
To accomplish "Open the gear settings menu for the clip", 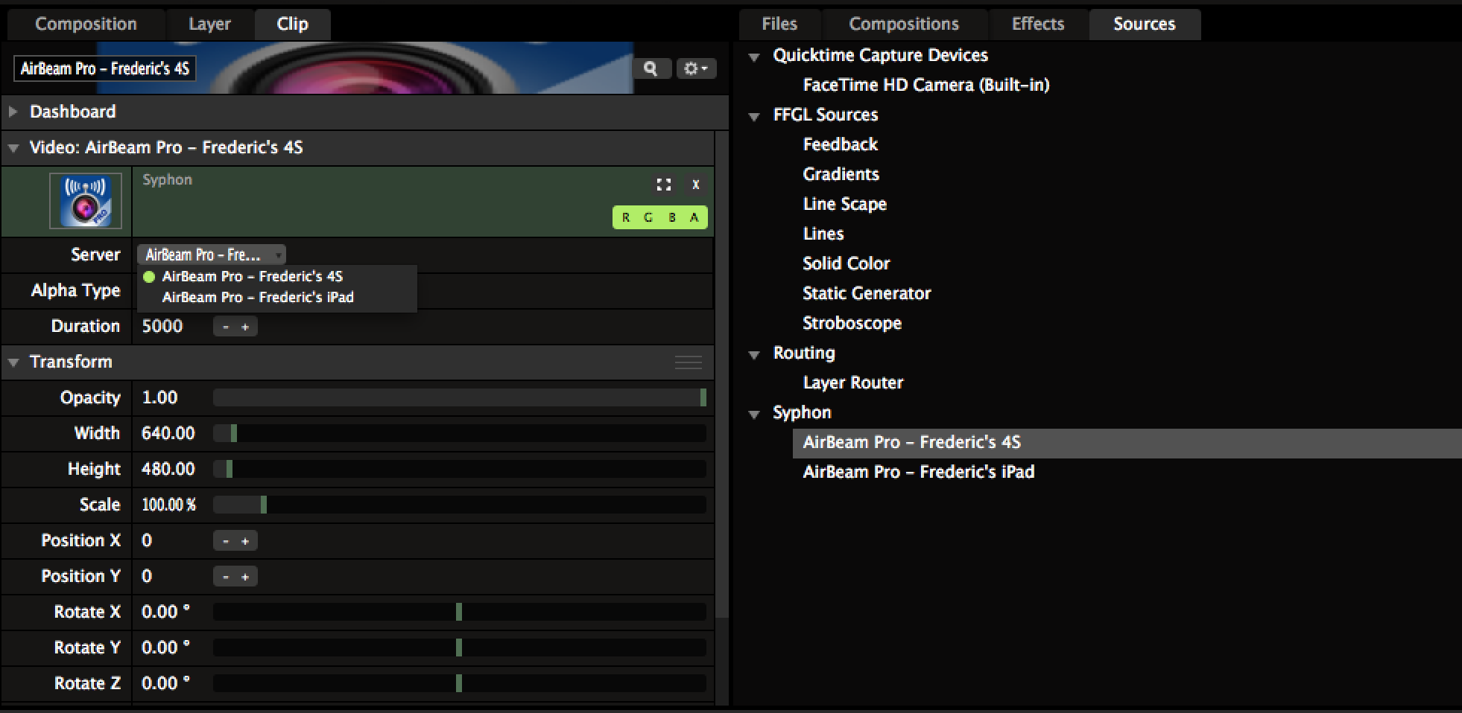I will (x=695, y=68).
